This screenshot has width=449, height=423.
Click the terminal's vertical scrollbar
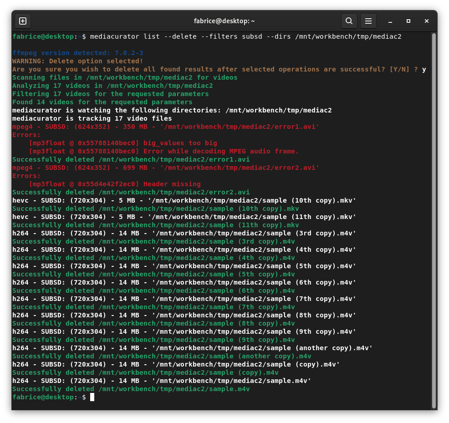[434, 219]
